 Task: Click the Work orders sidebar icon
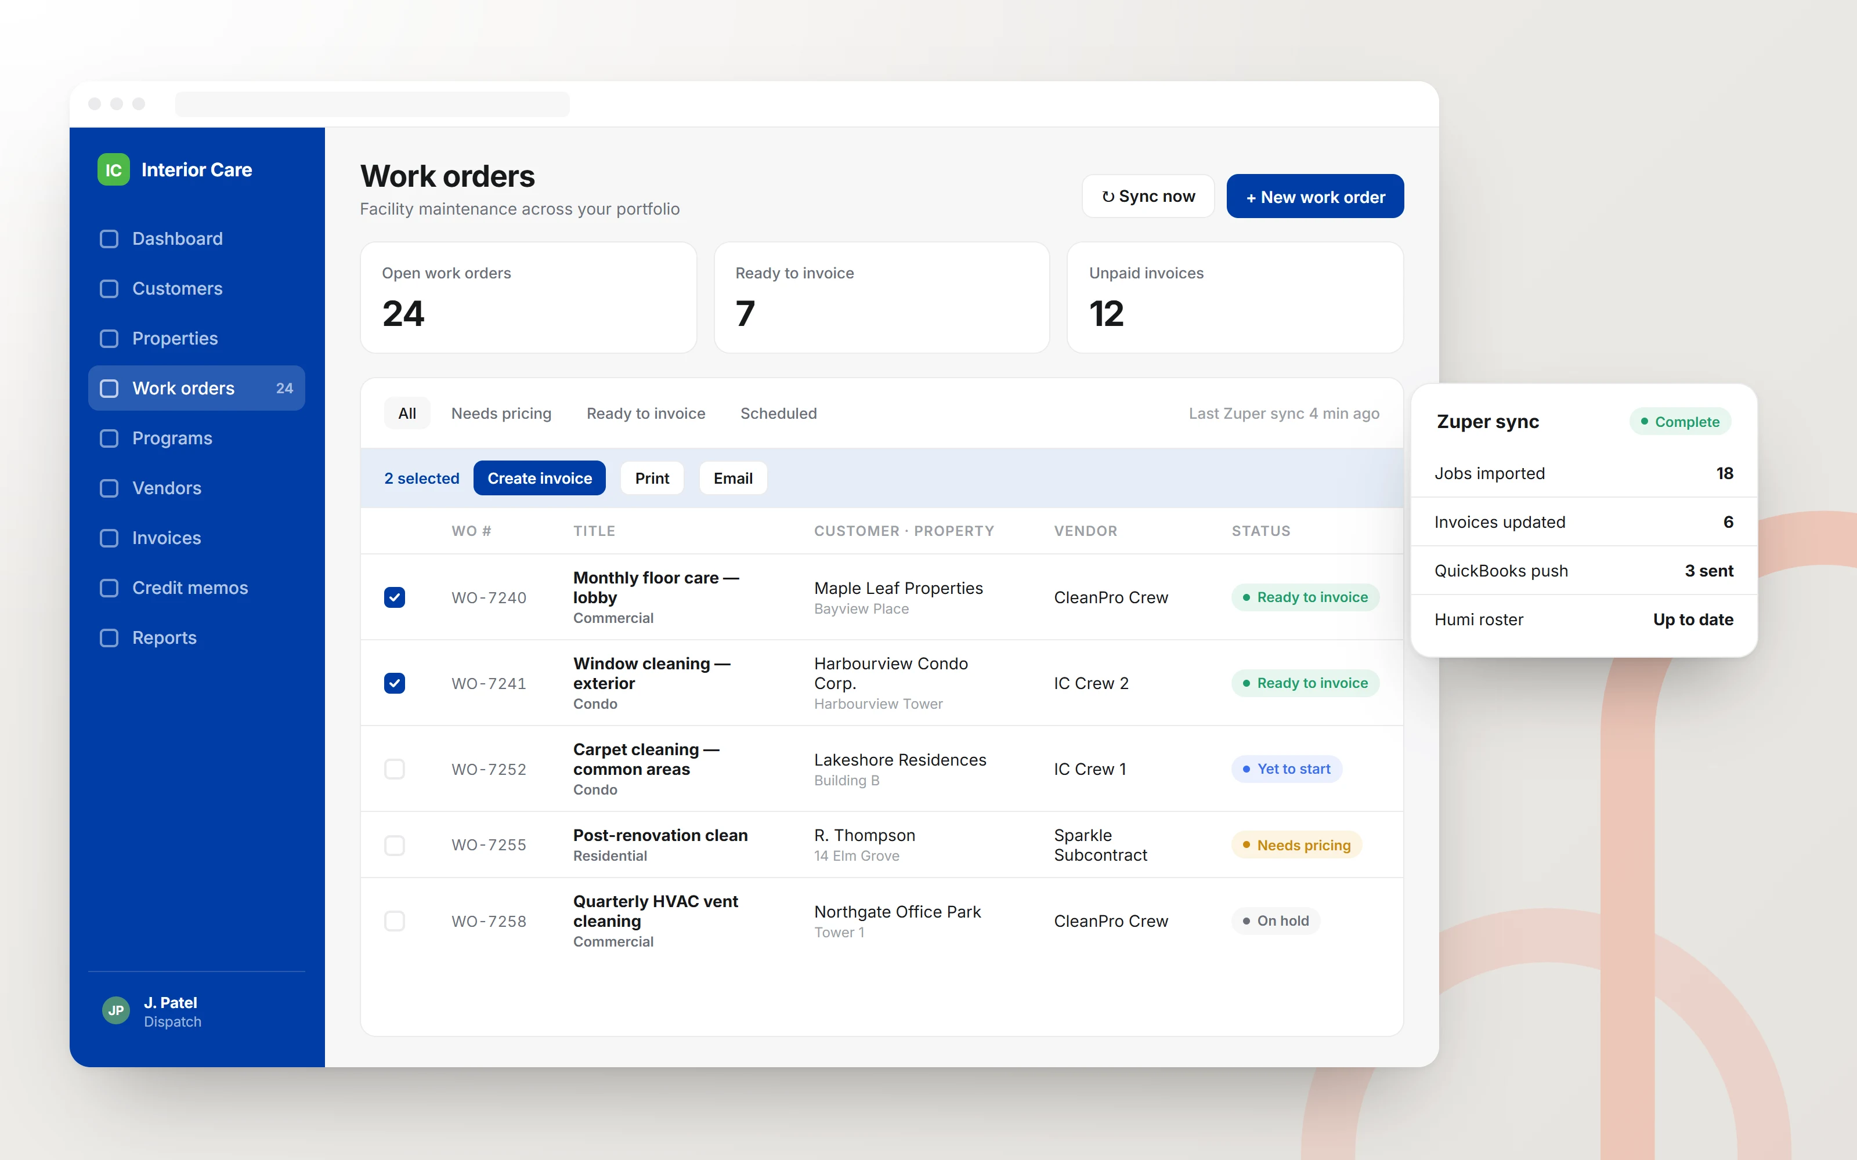pyautogui.click(x=109, y=388)
